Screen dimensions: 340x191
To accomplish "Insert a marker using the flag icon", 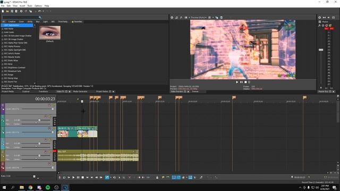I will pos(163,177).
